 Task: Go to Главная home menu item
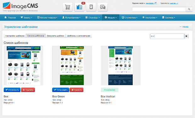pos(10,18)
